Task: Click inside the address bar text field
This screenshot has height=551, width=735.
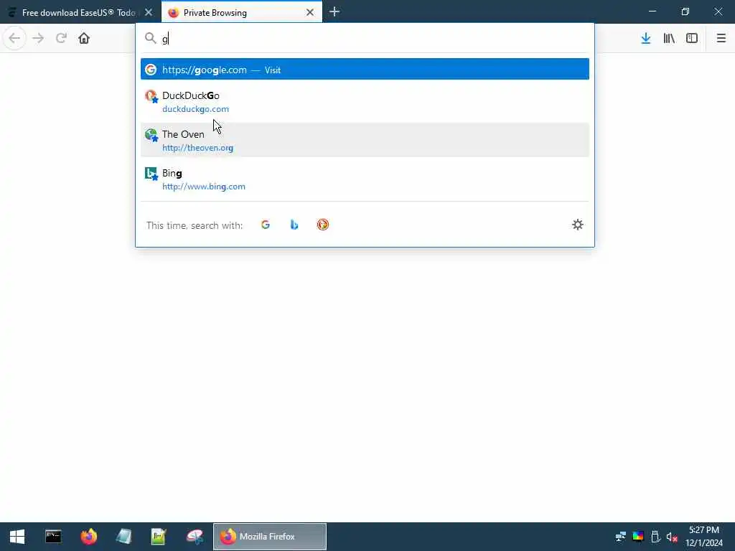Action: [375, 39]
